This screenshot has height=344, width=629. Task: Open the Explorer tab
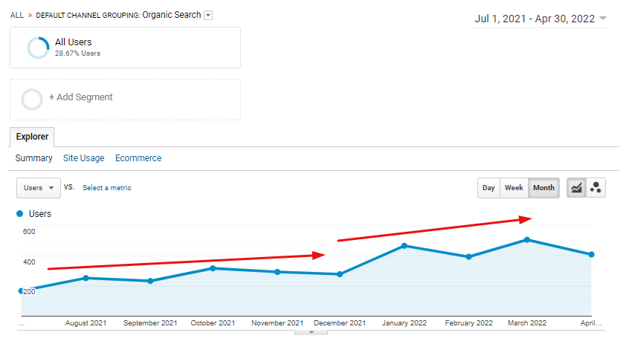(32, 137)
